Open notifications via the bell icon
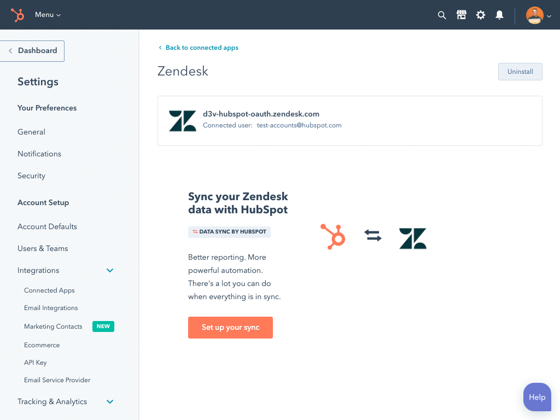 click(499, 15)
